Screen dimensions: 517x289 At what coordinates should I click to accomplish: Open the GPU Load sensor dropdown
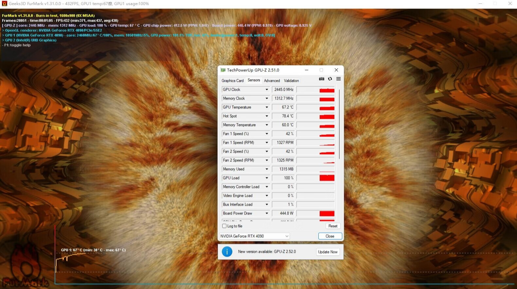pyautogui.click(x=267, y=178)
